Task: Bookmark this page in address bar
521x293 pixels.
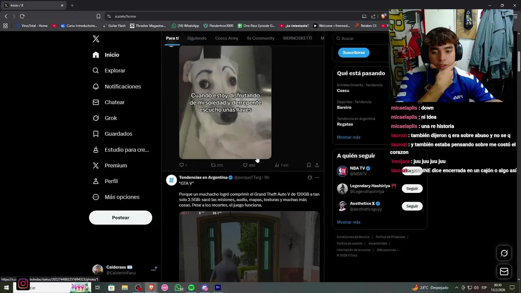Action: point(99,16)
